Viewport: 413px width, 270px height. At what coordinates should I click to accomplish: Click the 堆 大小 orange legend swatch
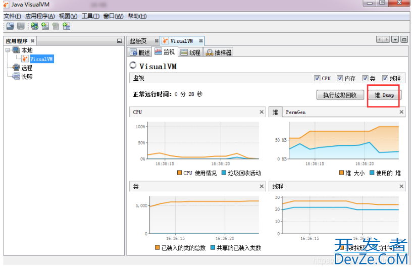(x=342, y=173)
